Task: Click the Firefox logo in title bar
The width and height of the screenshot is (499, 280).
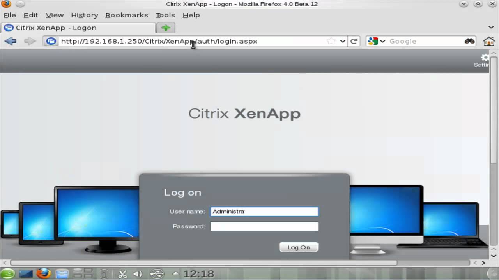Action: (6, 4)
